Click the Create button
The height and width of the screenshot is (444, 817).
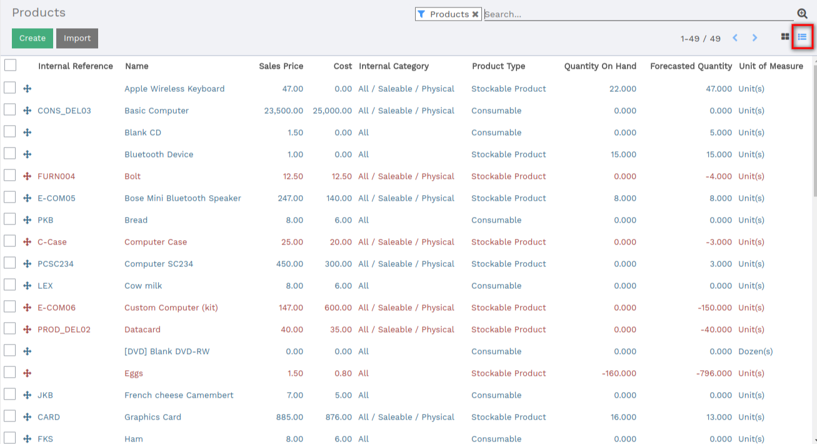(x=33, y=38)
